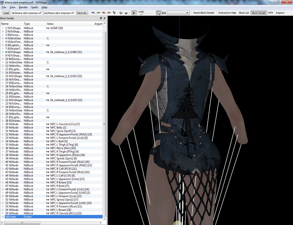Click Txt icon of row 13 BSLighting
The width and height of the screenshot is (293, 225).
click(48, 69)
